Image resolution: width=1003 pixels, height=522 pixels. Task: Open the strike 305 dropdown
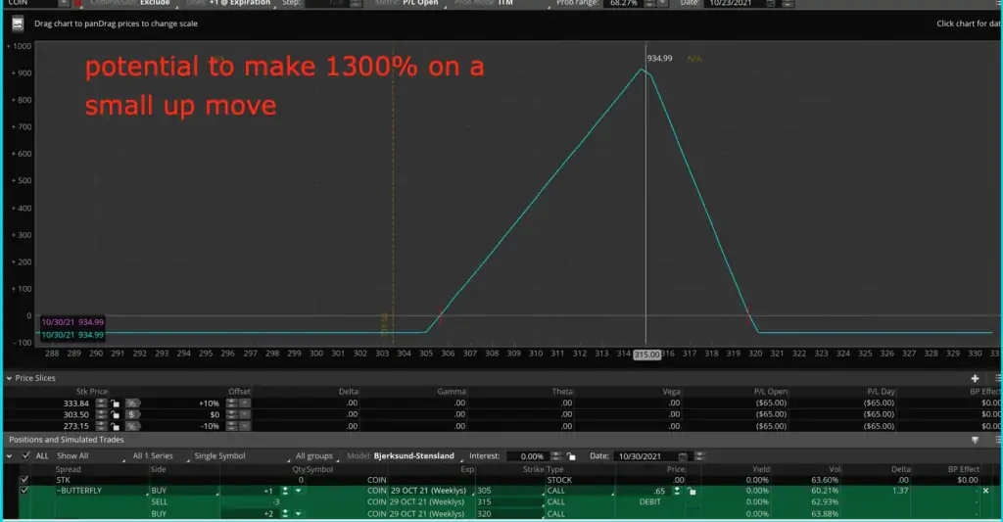point(510,491)
